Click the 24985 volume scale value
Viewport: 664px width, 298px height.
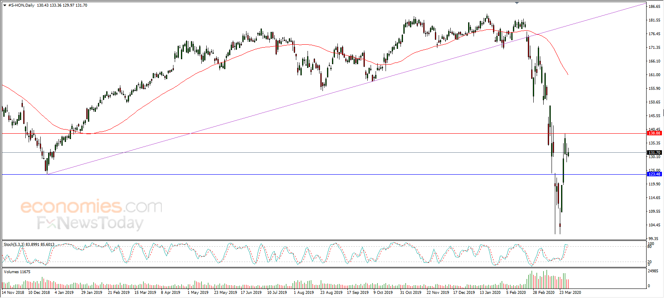click(653, 271)
